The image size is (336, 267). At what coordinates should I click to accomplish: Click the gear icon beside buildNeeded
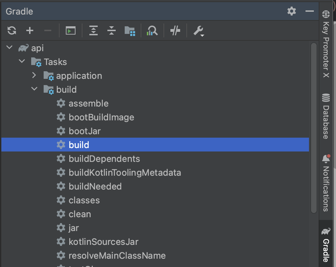pos(61,186)
